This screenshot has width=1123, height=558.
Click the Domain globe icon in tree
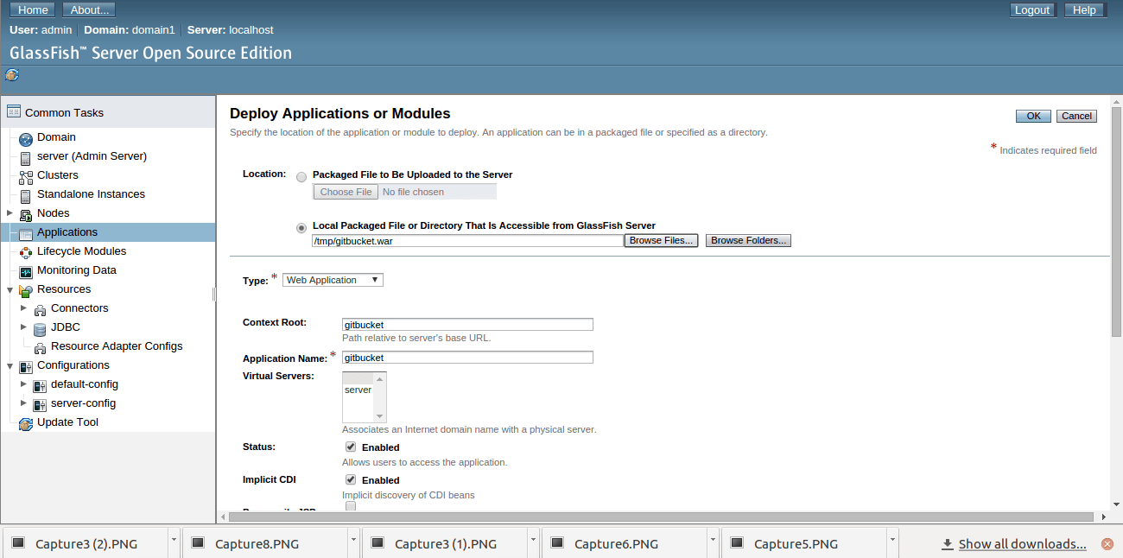point(26,138)
